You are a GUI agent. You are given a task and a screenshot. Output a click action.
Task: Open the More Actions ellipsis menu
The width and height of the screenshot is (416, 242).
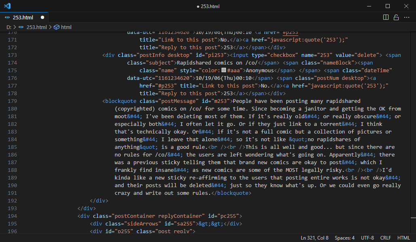(407, 17)
